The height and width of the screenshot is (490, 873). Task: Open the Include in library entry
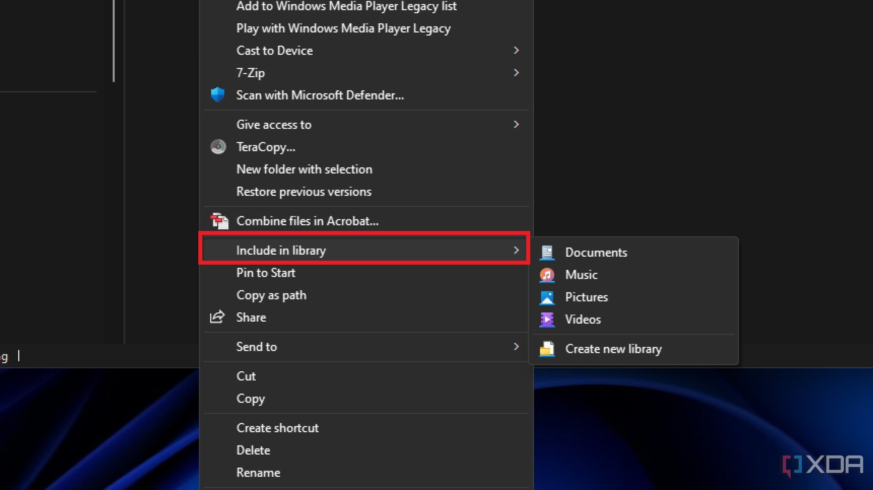366,250
